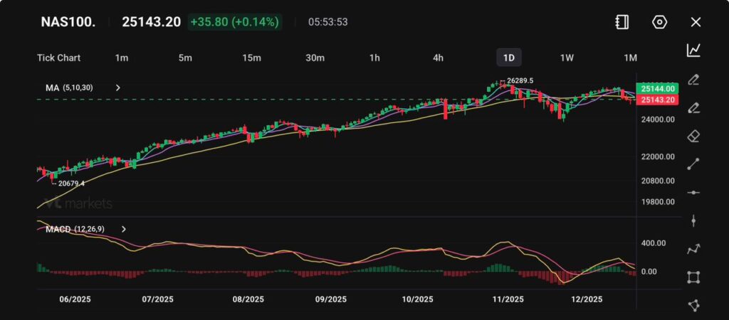Expand the MA (5,10,30) indicator settings
The width and height of the screenshot is (729, 320).
118,87
